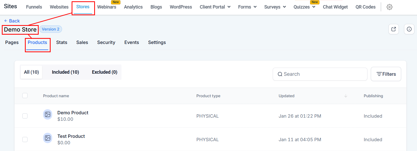The width and height of the screenshot is (417, 151).
Task: Click the Publishing column header
Action: pyautogui.click(x=373, y=96)
